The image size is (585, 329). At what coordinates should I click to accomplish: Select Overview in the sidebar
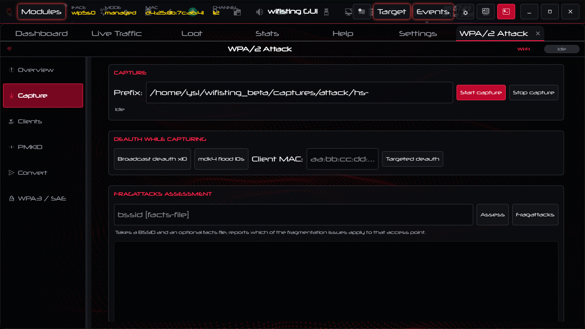[43, 70]
